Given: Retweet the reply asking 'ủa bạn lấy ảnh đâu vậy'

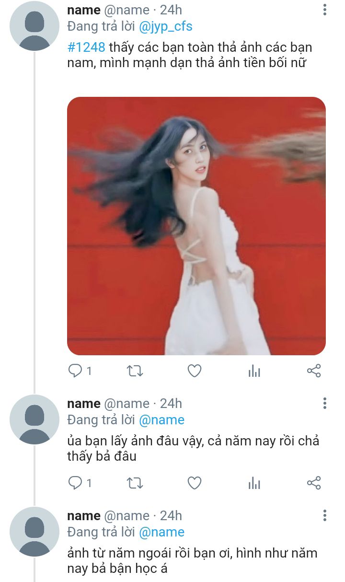Looking at the screenshot, I should click(x=134, y=483).
